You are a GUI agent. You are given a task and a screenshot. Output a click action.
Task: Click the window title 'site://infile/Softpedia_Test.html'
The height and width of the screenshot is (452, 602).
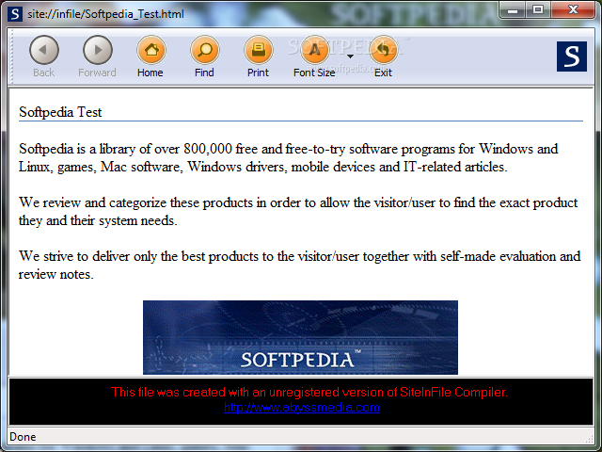coord(105,14)
